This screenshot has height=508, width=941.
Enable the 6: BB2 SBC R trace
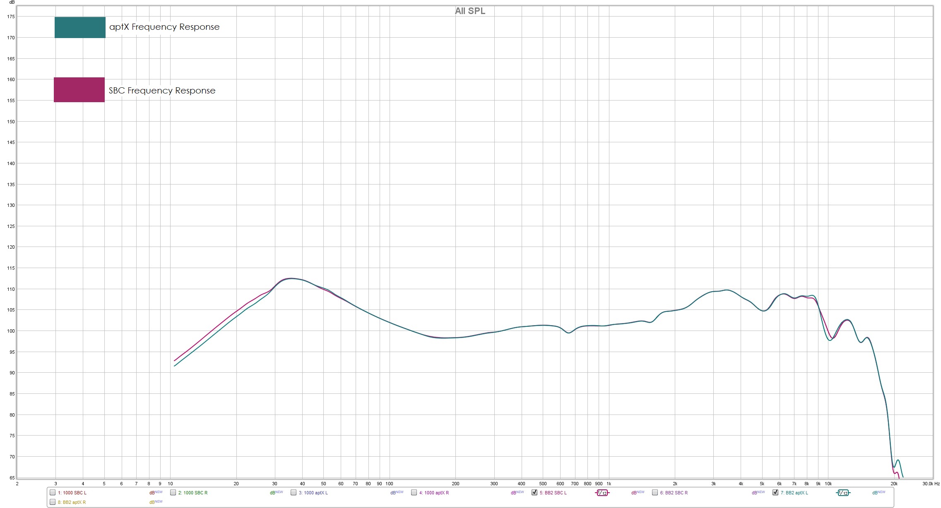[655, 492]
